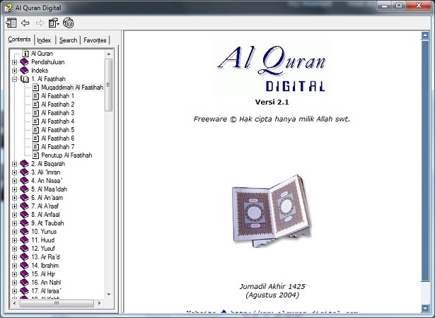Open the Al Faatihah 3 topic

tap(58, 113)
